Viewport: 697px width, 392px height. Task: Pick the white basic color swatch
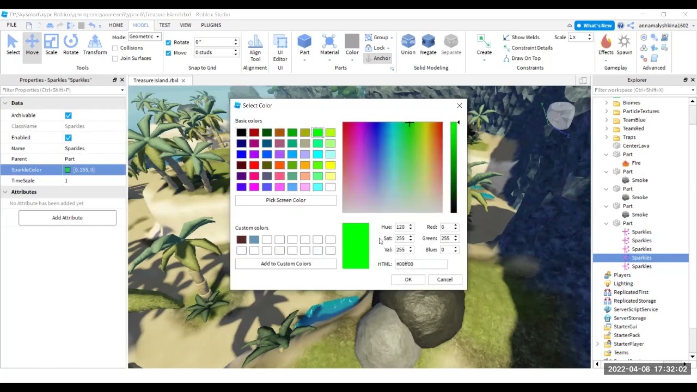(331, 187)
